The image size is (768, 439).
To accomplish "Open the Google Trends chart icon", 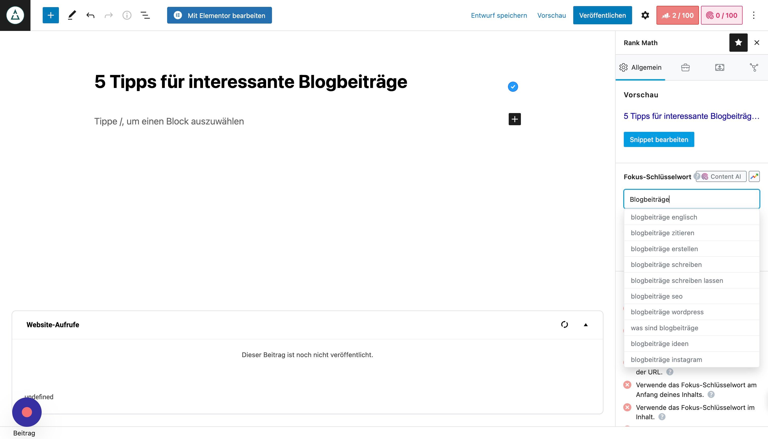I will point(754,176).
